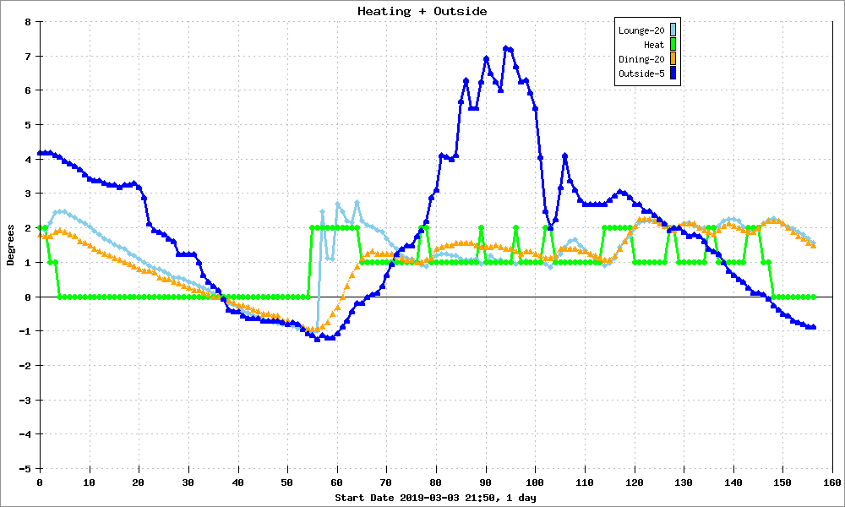
Task: Click the Outside-5 dark blue legend swatch
Action: click(673, 73)
